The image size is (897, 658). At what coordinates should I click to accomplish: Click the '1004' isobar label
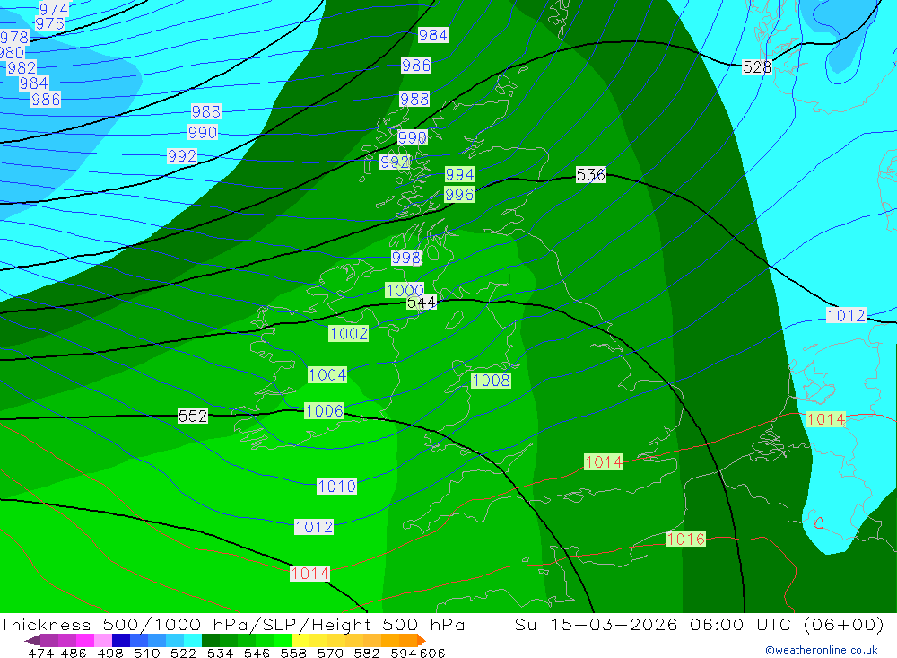point(327,374)
